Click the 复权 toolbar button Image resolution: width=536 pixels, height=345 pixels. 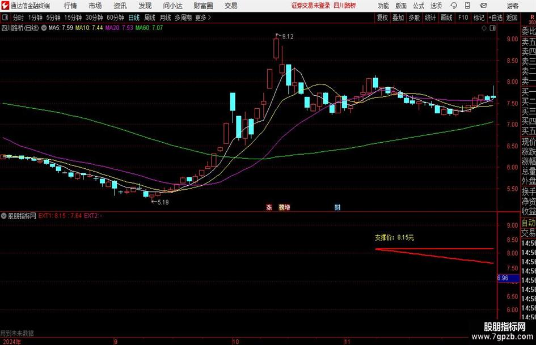point(382,18)
